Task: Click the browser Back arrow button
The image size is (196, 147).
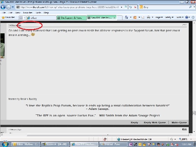Action: pyautogui.click(x=3, y=7)
